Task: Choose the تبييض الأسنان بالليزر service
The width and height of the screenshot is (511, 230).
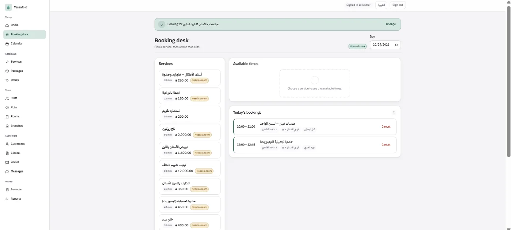Action: pos(190,150)
